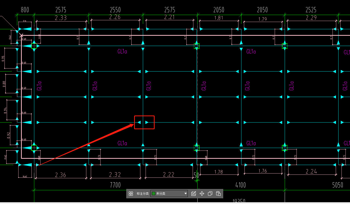Select the vertical 0.88 dimension text
The width and height of the screenshot is (350, 204).
pos(4,84)
